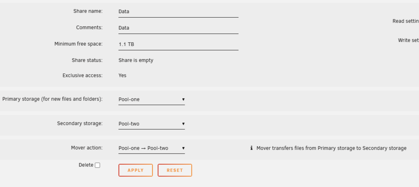This screenshot has height=187, width=419.
Task: Click the Minimum free space field
Action: (178, 44)
